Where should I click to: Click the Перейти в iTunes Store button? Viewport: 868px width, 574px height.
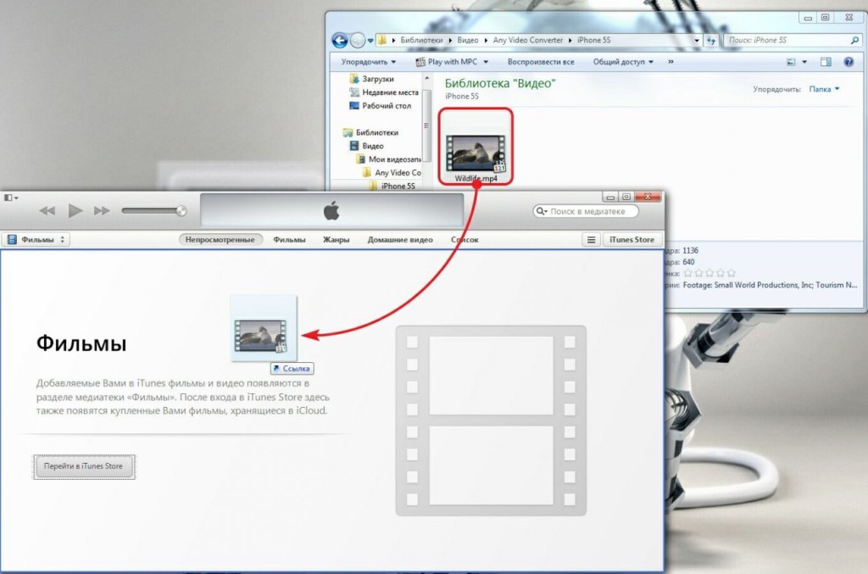(83, 466)
